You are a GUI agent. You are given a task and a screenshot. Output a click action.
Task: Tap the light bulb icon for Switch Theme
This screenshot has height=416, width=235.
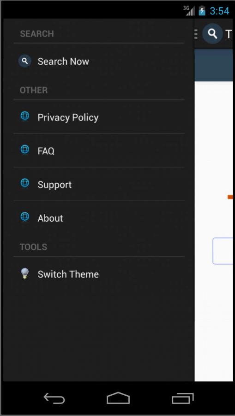tap(25, 273)
